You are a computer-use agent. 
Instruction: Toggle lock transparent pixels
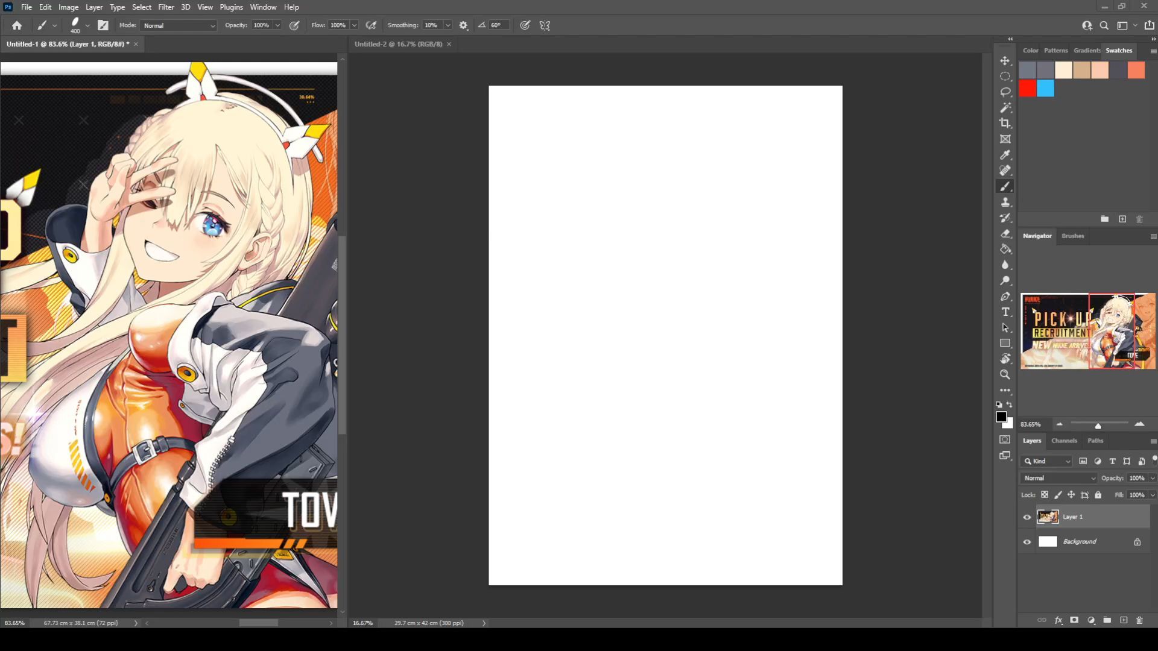(1045, 495)
